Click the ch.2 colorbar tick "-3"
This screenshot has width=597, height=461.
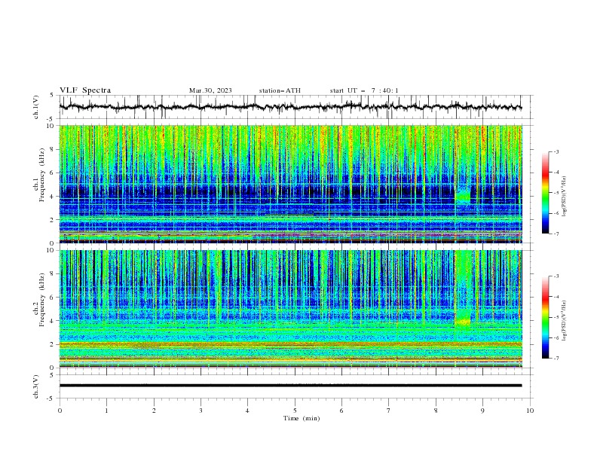[556, 276]
